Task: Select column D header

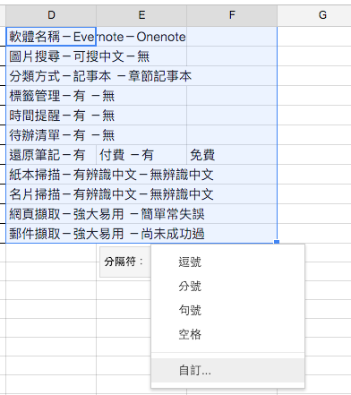Action: (x=51, y=15)
